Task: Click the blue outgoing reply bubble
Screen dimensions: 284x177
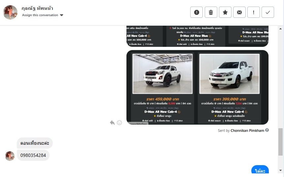Action: [260, 171]
